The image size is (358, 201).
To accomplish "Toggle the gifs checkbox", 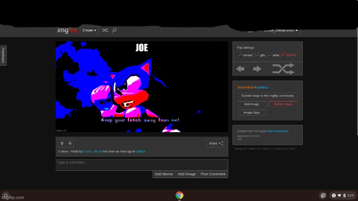I will [x=257, y=55].
